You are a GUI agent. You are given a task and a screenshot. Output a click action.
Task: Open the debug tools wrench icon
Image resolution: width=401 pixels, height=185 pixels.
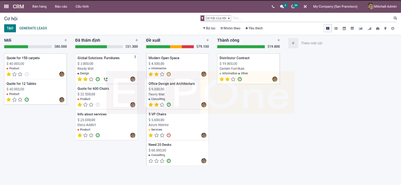(305, 7)
